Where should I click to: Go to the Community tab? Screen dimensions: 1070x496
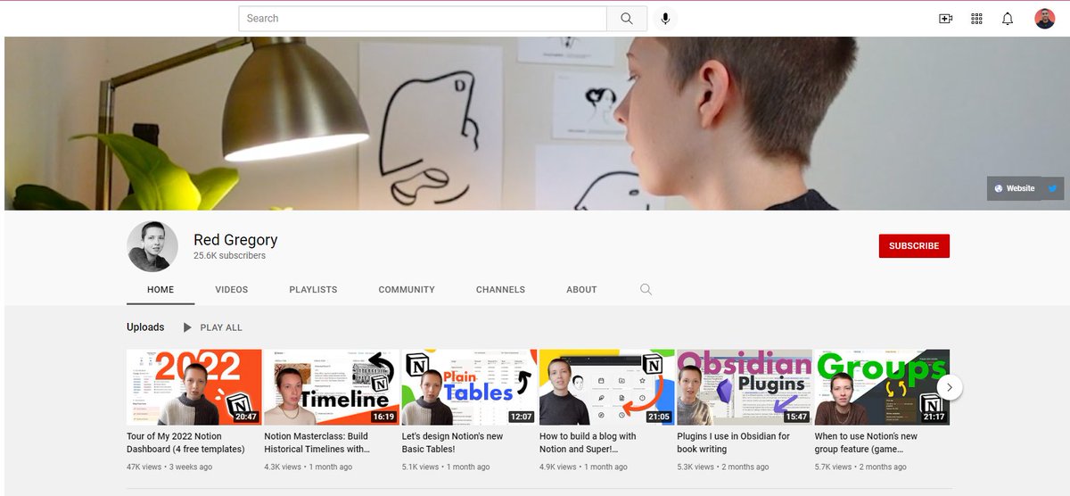407,290
